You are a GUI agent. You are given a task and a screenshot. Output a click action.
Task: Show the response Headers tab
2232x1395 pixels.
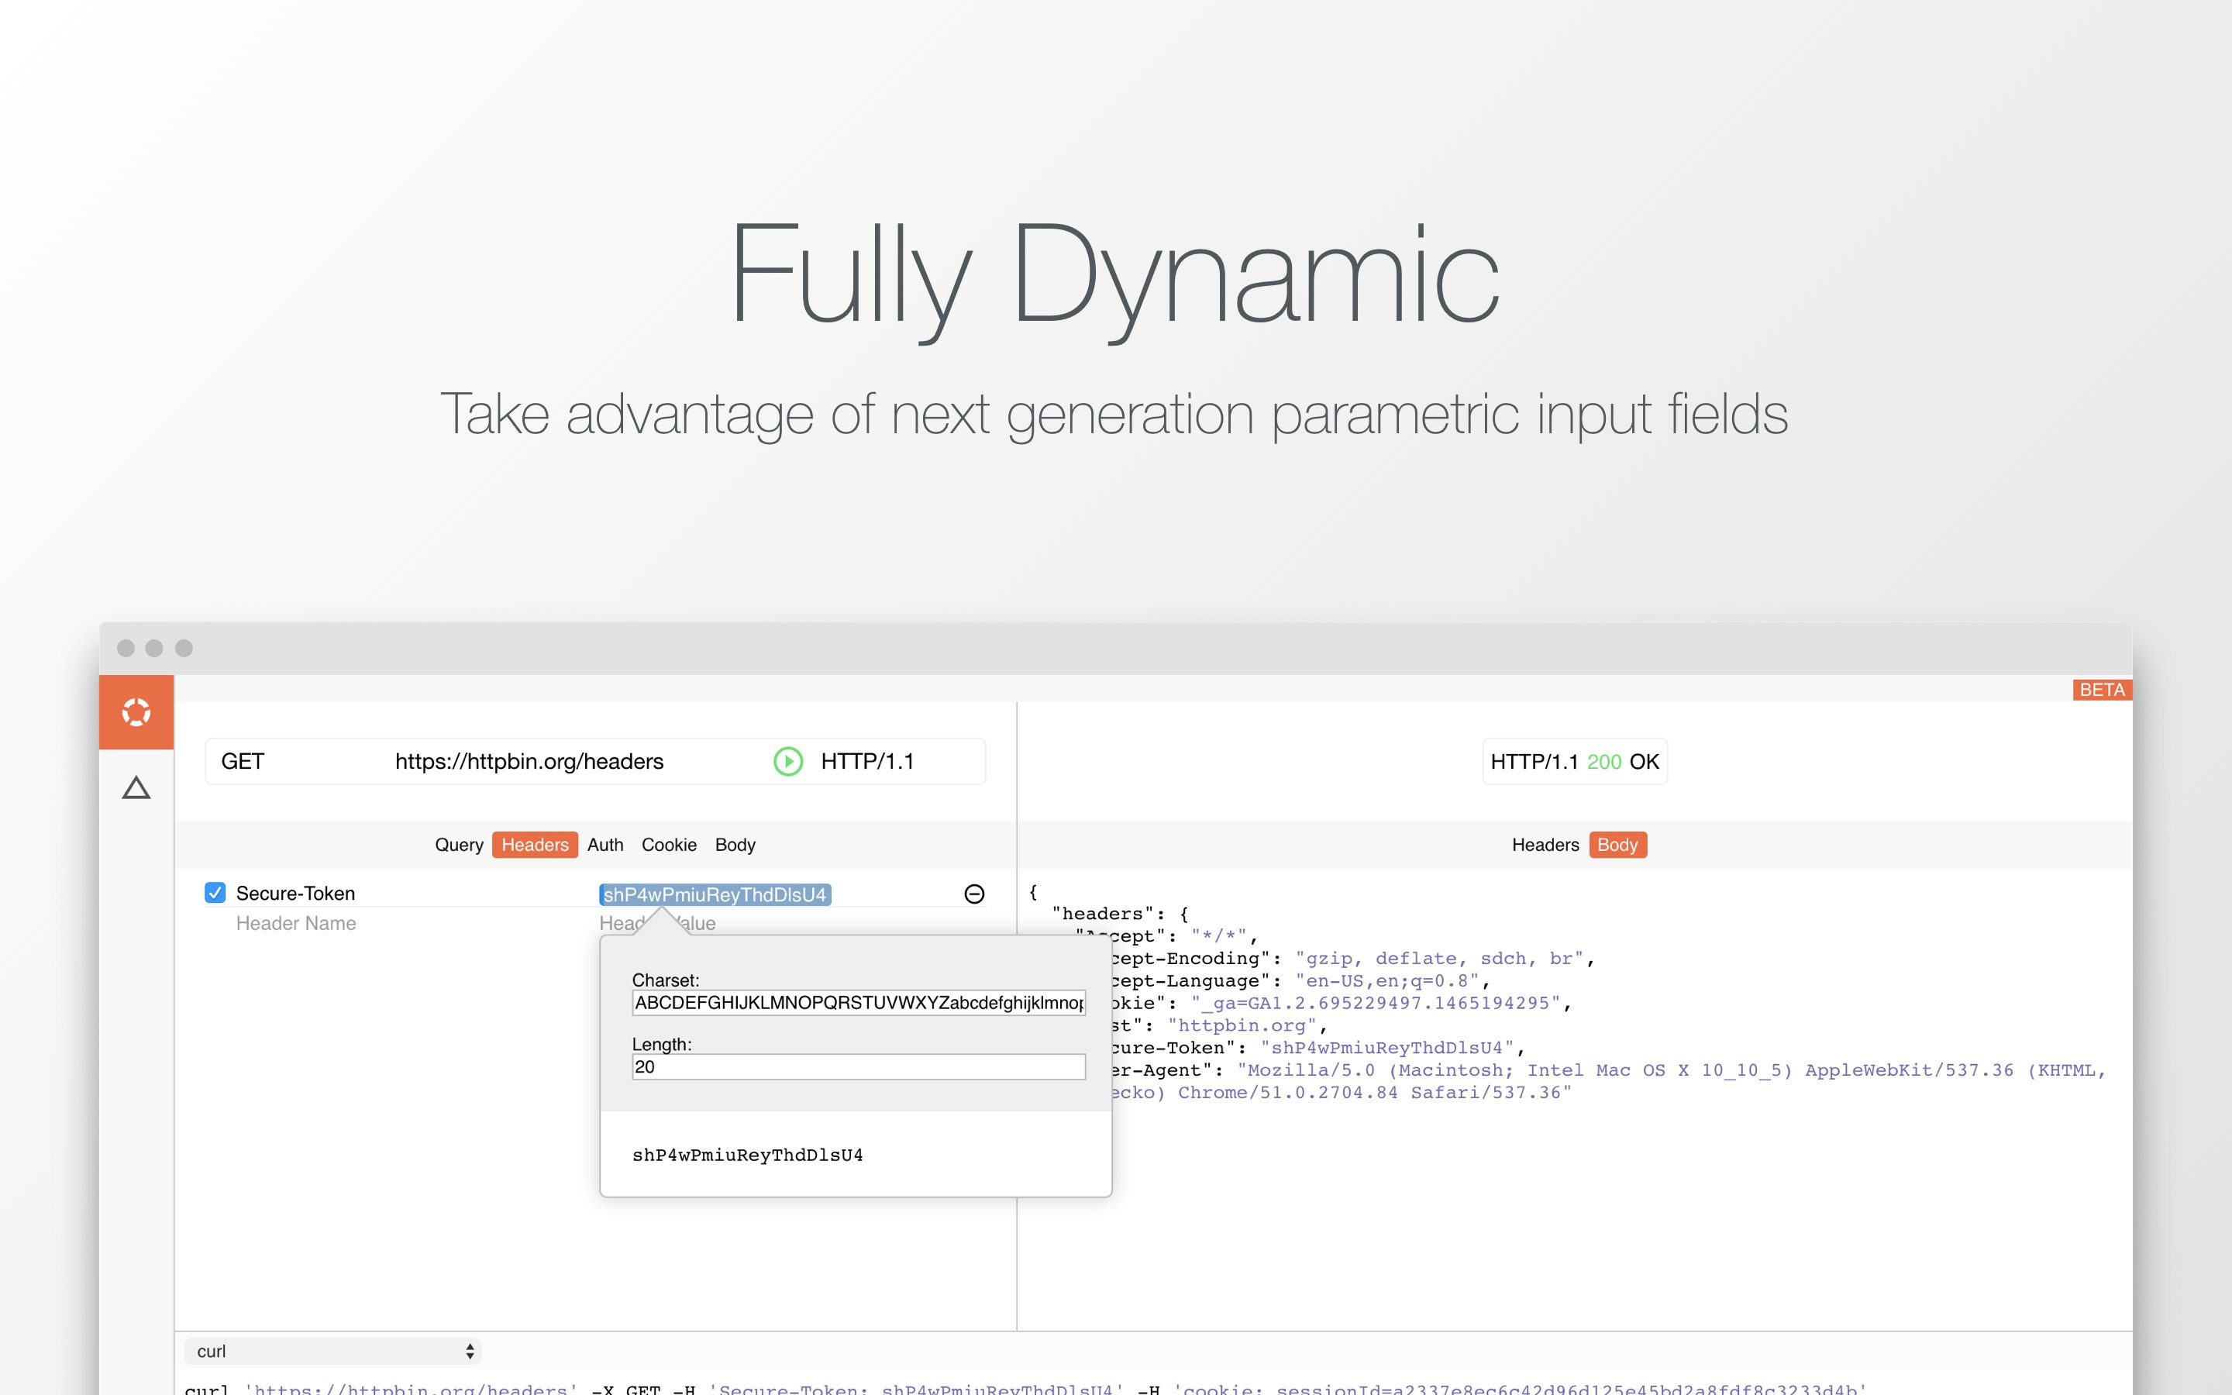point(1545,844)
